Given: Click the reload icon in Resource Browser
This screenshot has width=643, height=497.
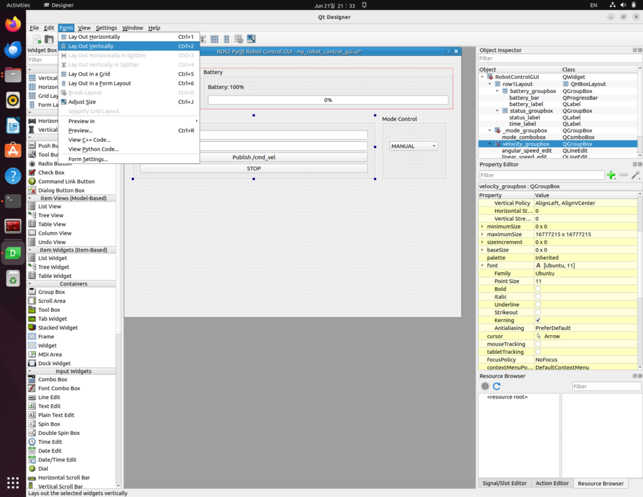Looking at the screenshot, I should coord(497,386).
